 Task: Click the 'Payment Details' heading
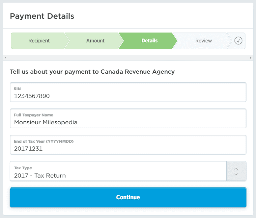(x=42, y=16)
